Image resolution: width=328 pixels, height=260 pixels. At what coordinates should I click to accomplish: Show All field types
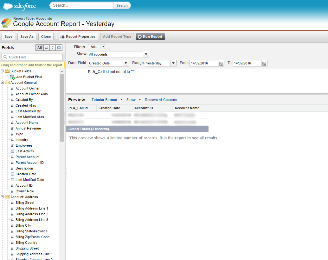tap(40, 48)
